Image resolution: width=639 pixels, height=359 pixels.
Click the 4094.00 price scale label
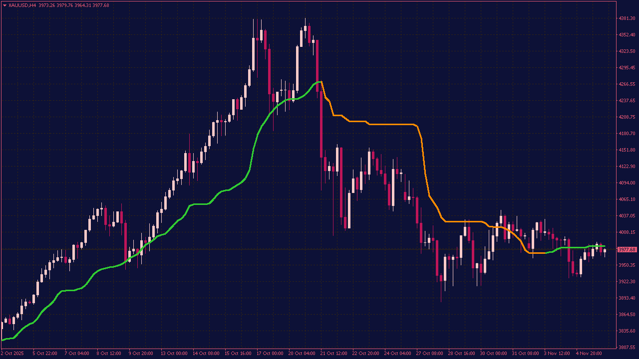coord(626,182)
